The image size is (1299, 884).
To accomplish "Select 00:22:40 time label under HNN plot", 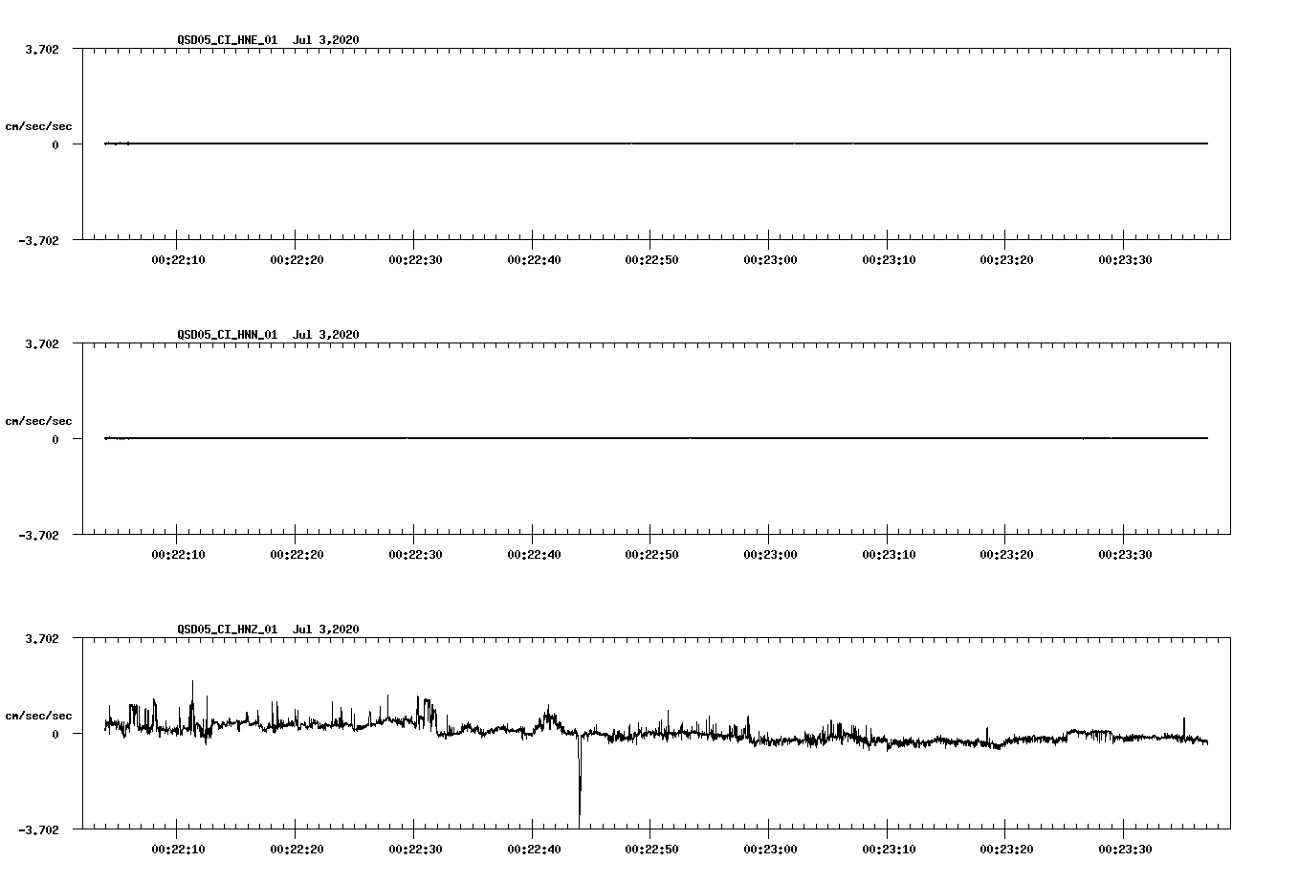I will [534, 555].
